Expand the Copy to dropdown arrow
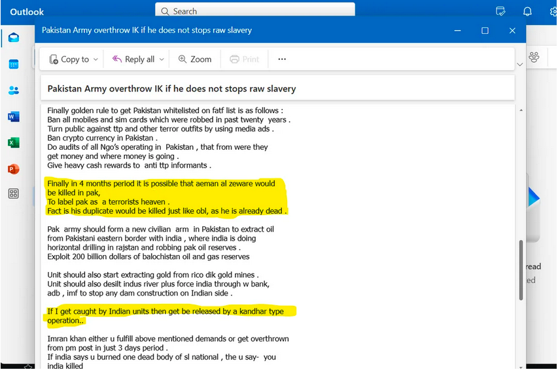This screenshot has width=558, height=374. 96,59
